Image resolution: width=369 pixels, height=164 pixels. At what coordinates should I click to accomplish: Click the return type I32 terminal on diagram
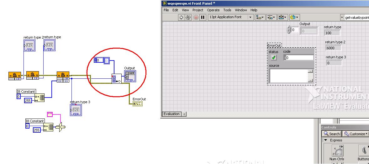pyautogui.click(x=50, y=45)
